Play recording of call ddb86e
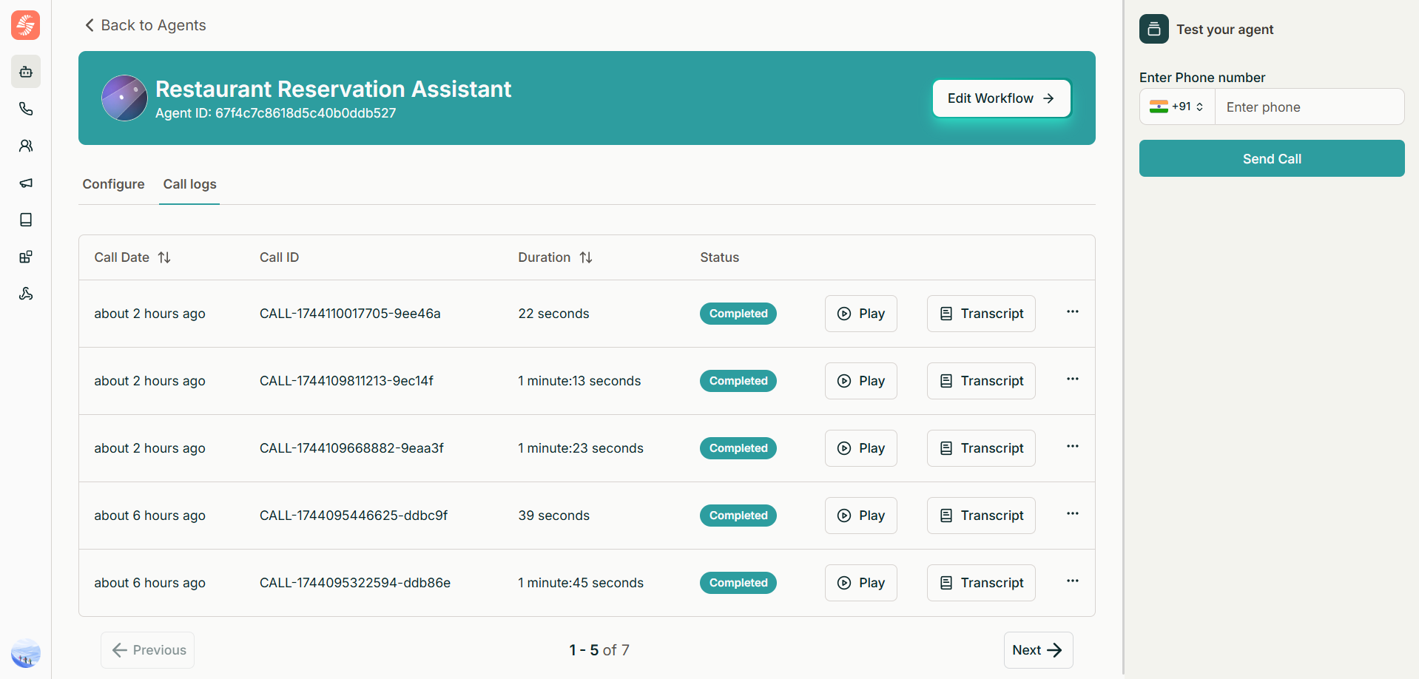1419x679 pixels. click(861, 583)
